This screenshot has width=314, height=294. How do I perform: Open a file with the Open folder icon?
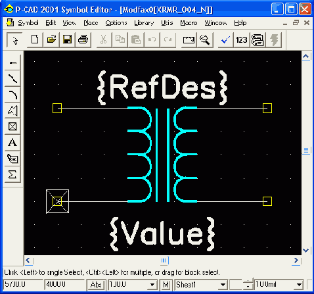point(51,40)
